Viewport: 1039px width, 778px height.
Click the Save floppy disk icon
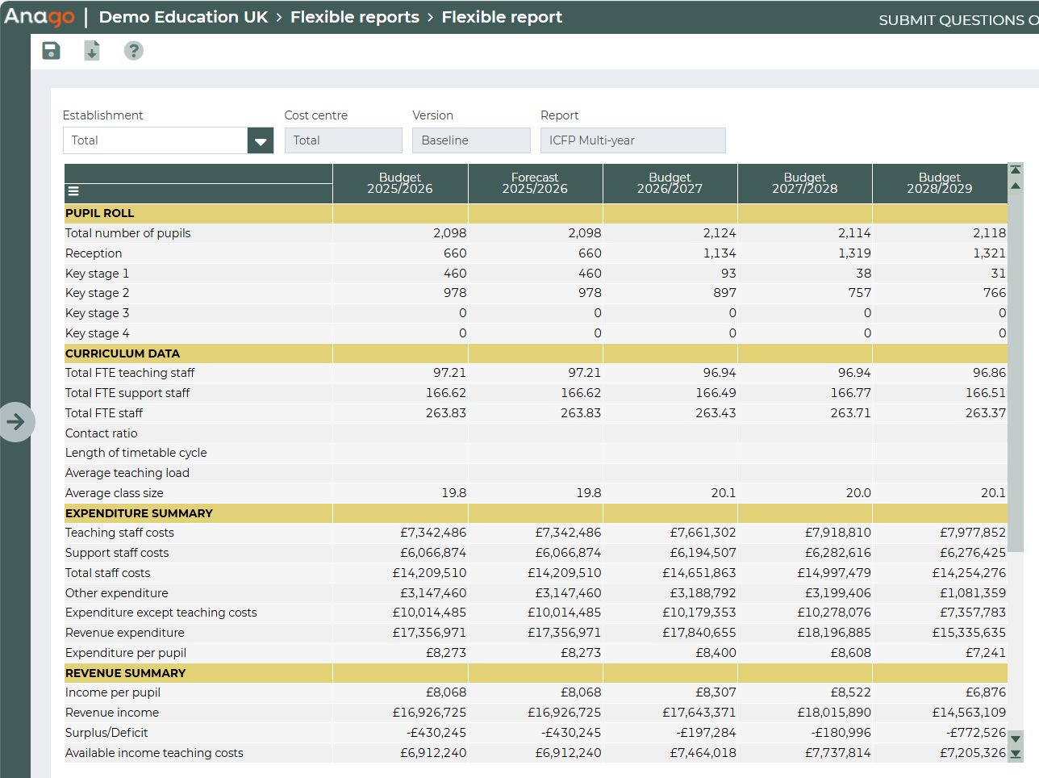click(51, 51)
